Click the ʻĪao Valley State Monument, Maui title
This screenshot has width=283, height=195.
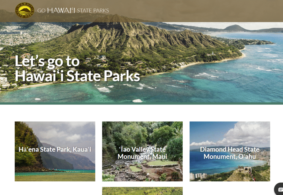coord(142,153)
